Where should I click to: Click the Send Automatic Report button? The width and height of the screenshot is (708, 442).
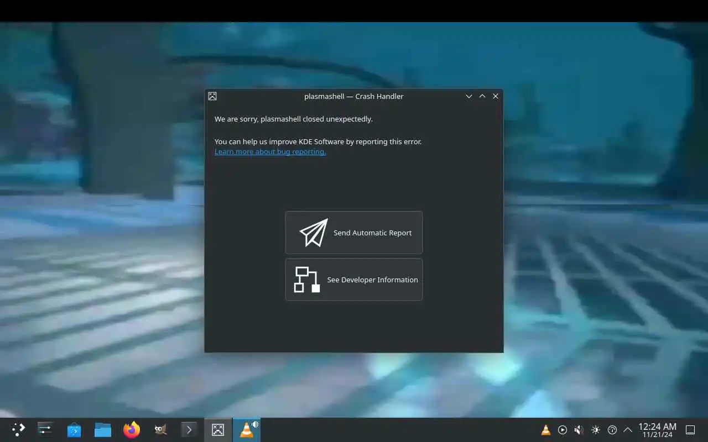pyautogui.click(x=354, y=233)
